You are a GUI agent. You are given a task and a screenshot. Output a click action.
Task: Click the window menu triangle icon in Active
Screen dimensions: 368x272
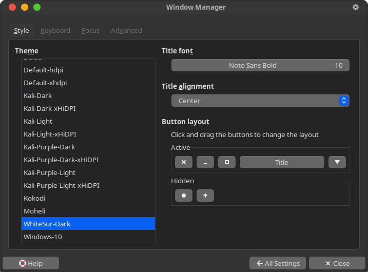(337, 162)
